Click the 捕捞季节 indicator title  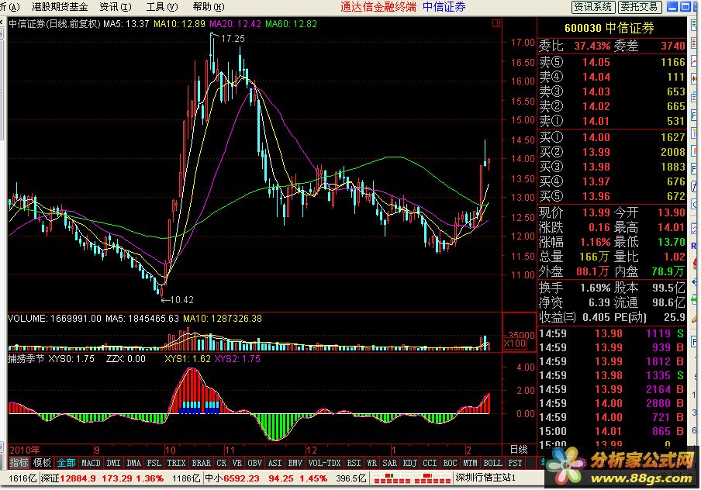26,359
